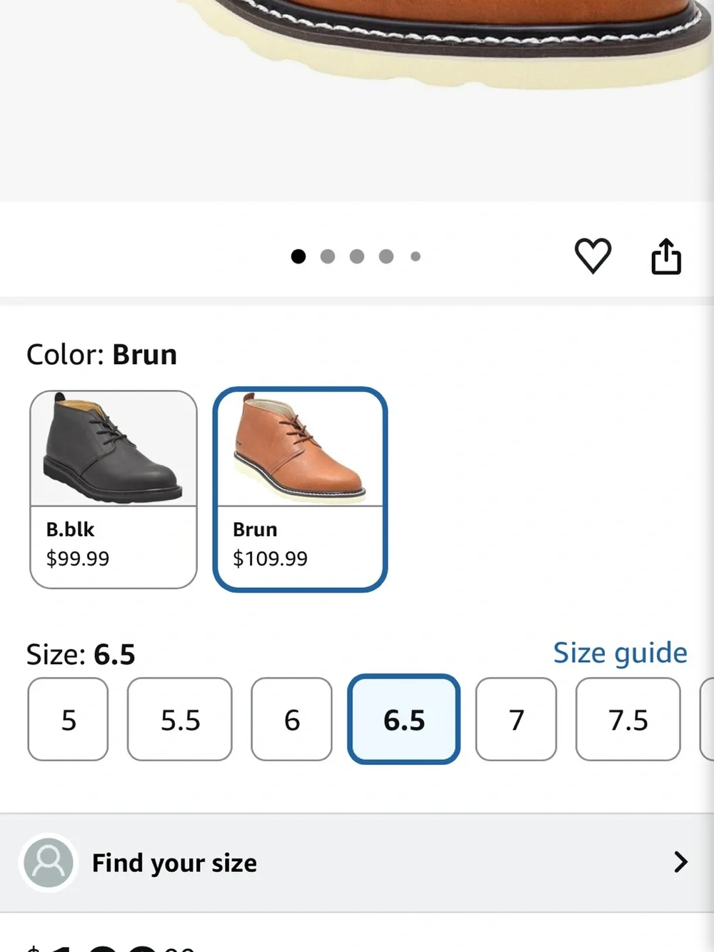Image resolution: width=714 pixels, height=952 pixels.
Task: Select the B.blk black color option
Action: click(x=114, y=489)
